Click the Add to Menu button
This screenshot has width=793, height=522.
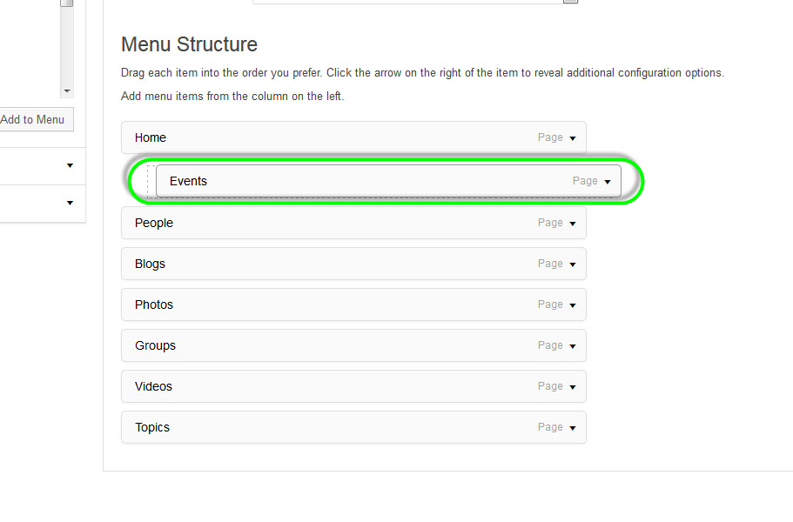pyautogui.click(x=33, y=119)
